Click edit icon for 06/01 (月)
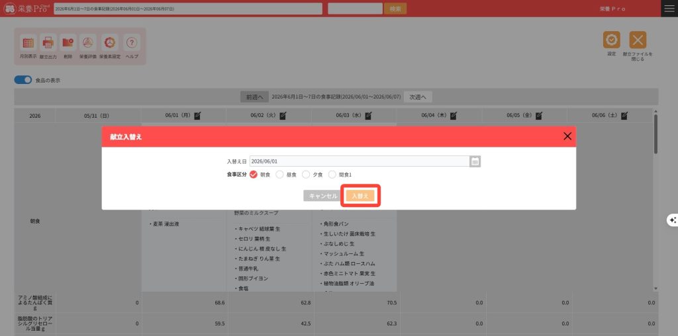678x336 pixels. pos(197,116)
